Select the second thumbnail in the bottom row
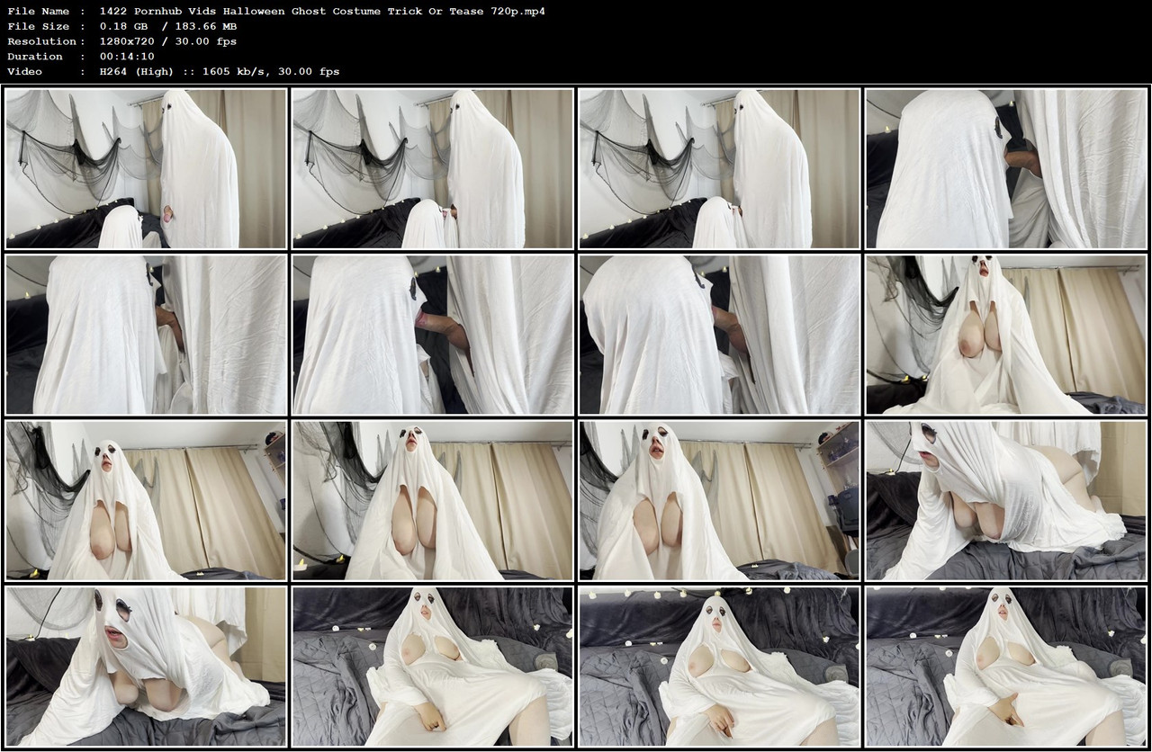1152x752 pixels. pos(432,667)
